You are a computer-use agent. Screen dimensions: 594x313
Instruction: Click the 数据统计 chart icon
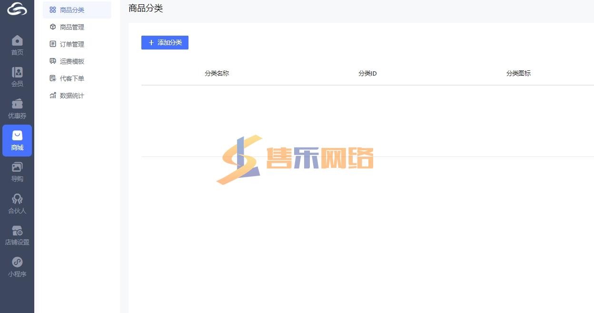(x=53, y=96)
